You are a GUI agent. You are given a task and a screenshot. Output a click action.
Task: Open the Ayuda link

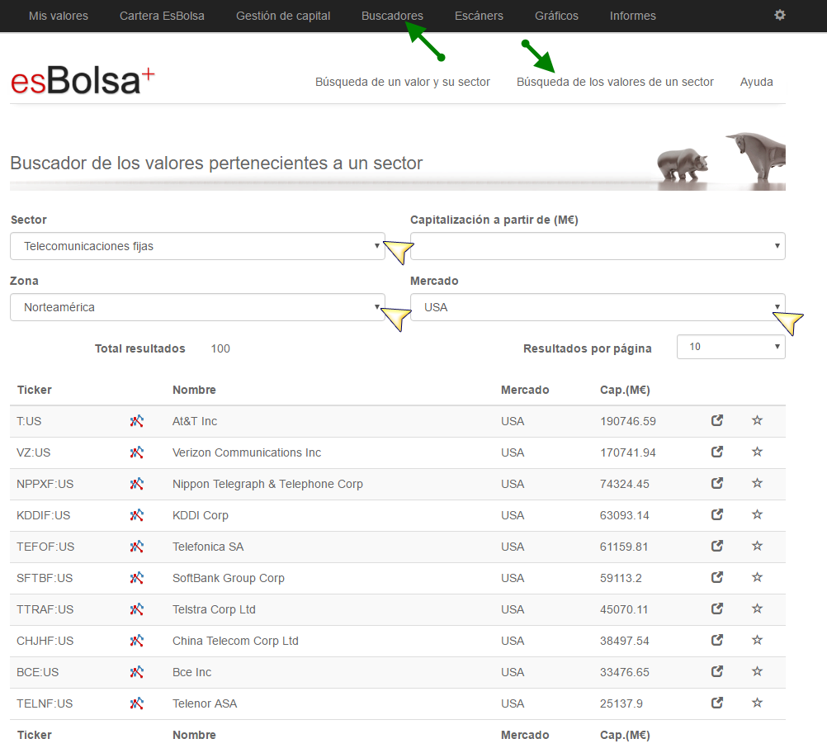tap(756, 82)
